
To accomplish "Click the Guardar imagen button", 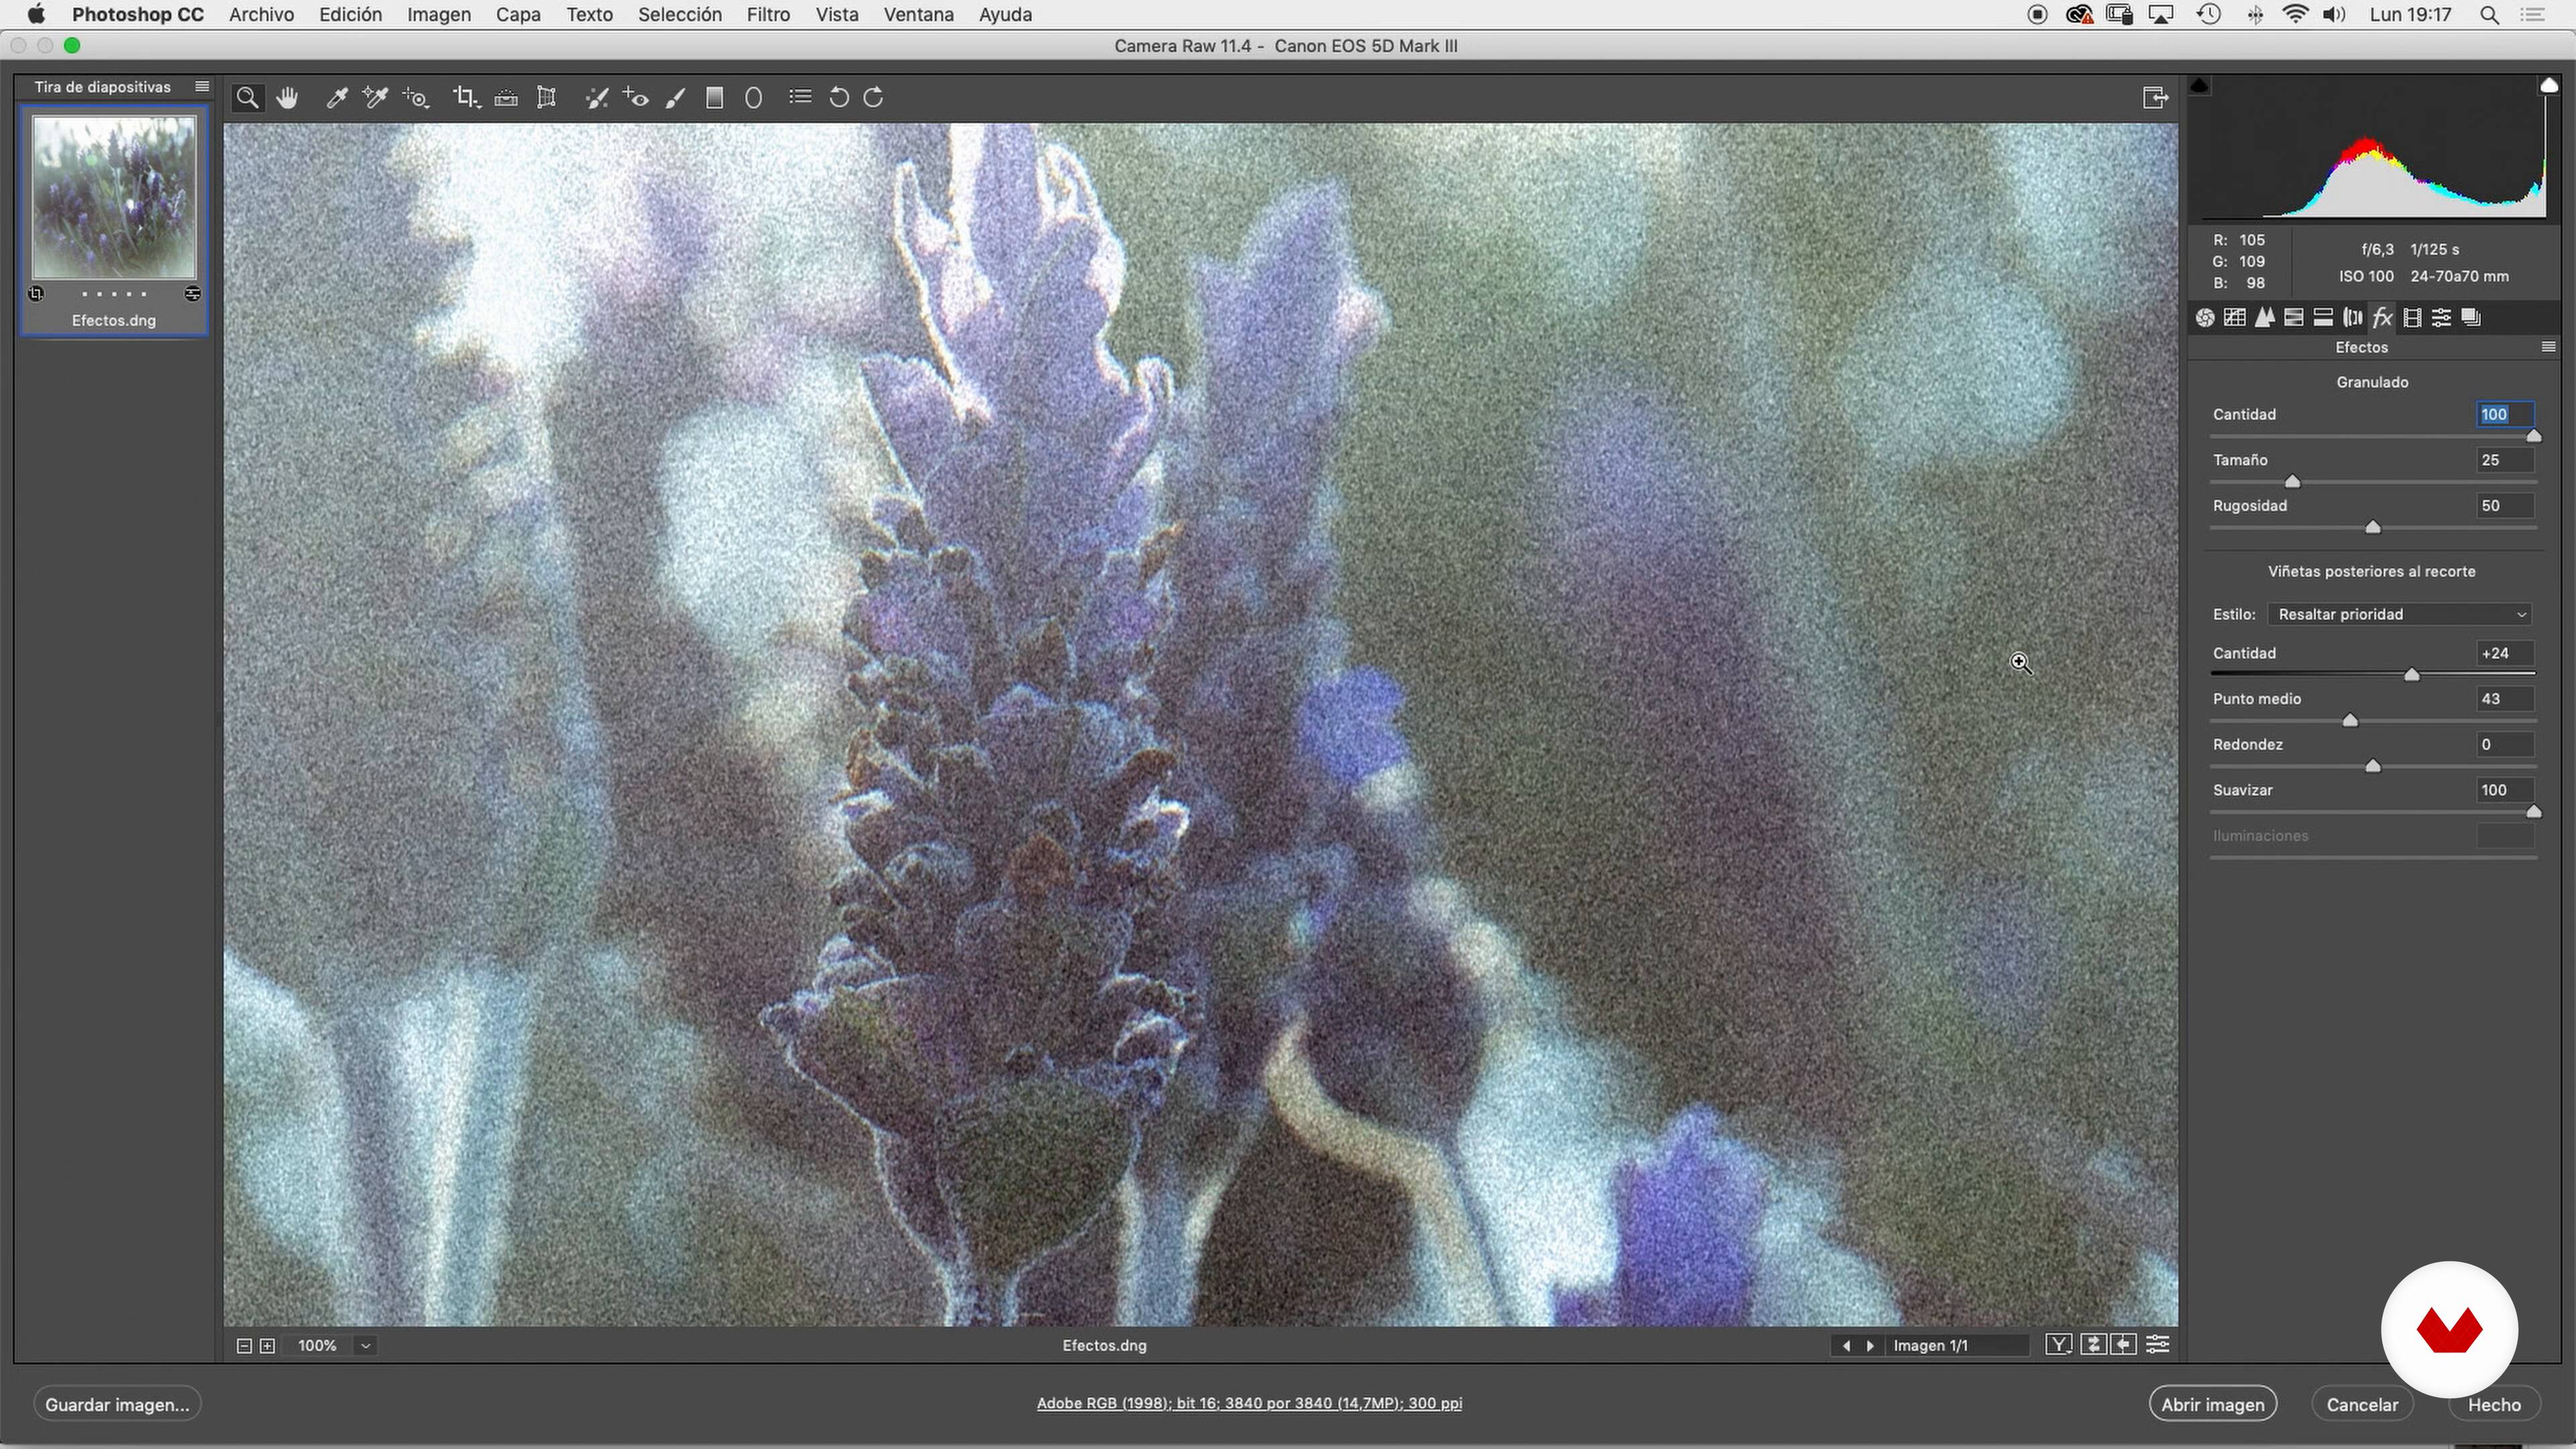I will tap(117, 1404).
